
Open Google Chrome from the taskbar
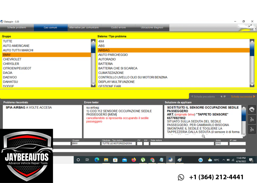click(152, 160)
